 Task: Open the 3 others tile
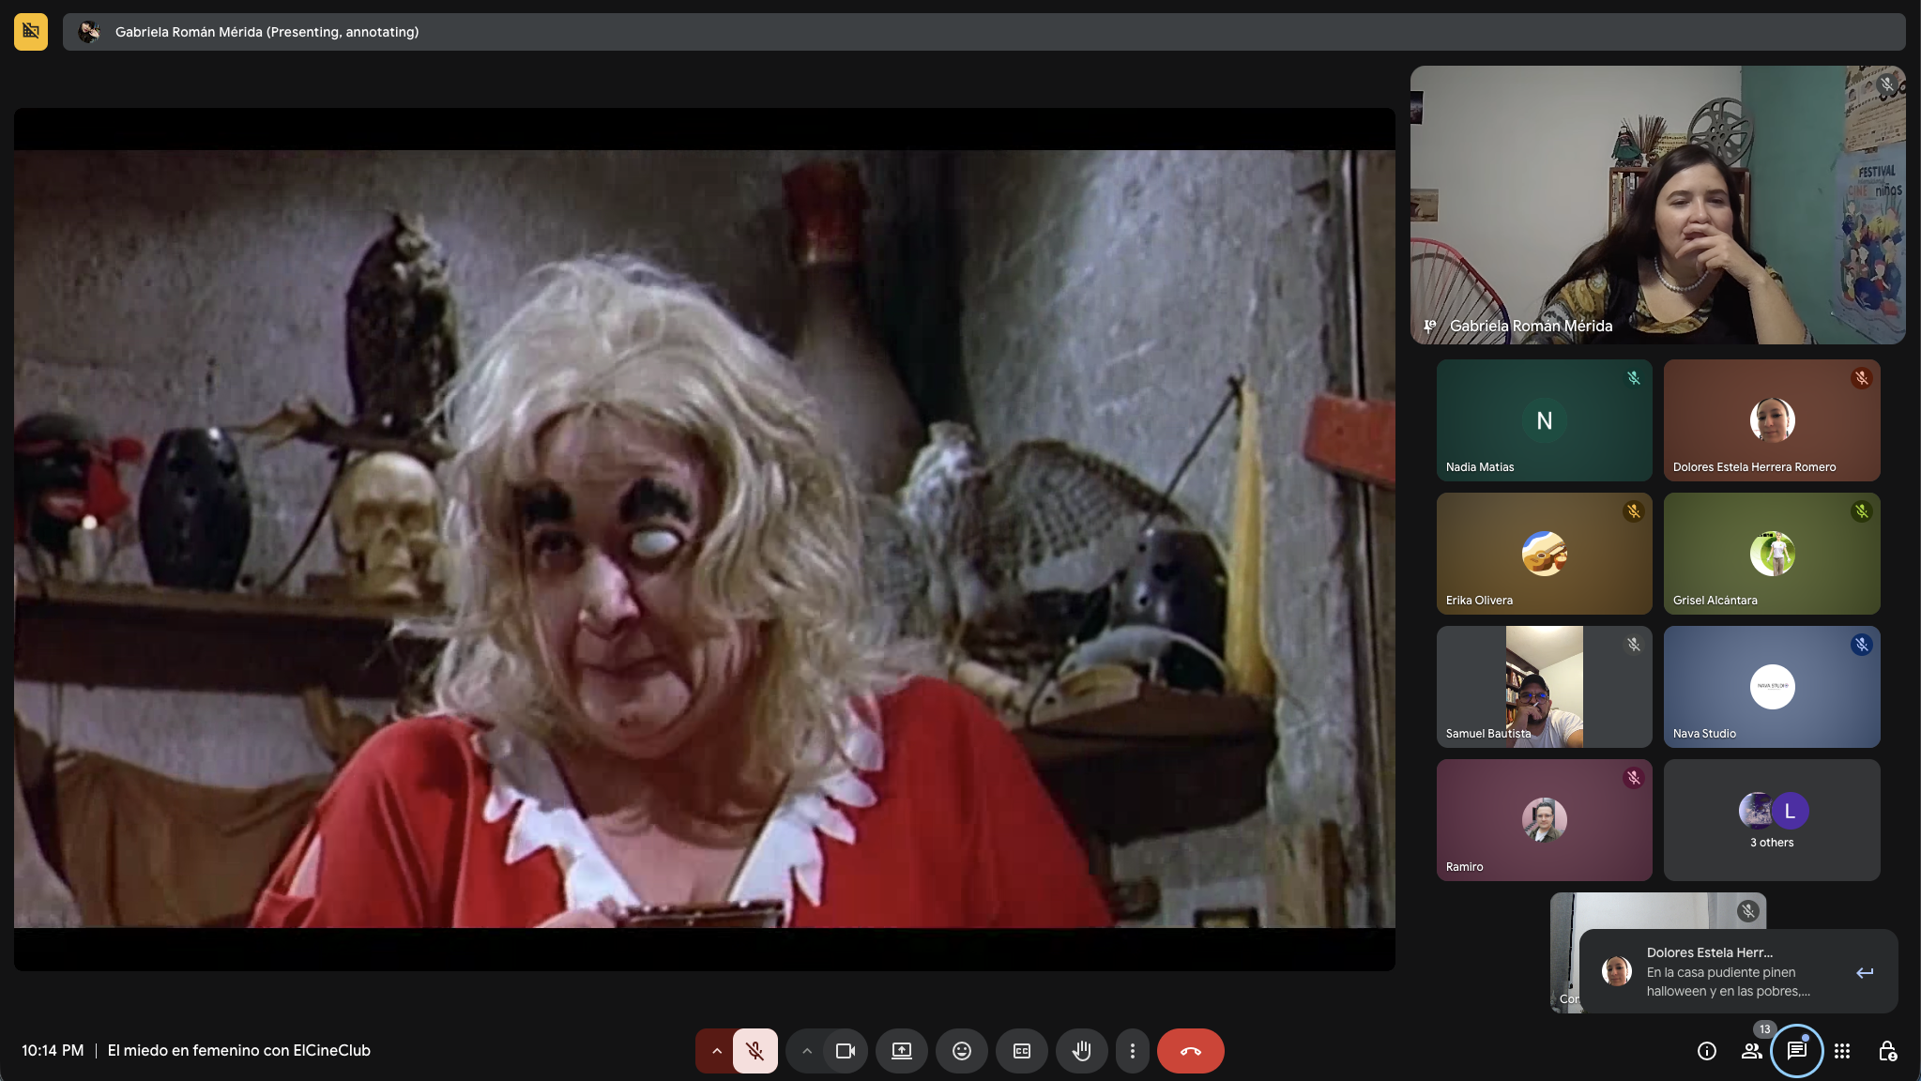[1771, 820]
